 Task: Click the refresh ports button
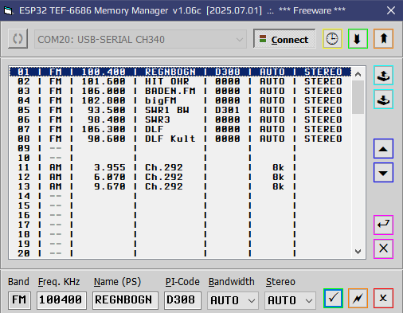click(18, 39)
